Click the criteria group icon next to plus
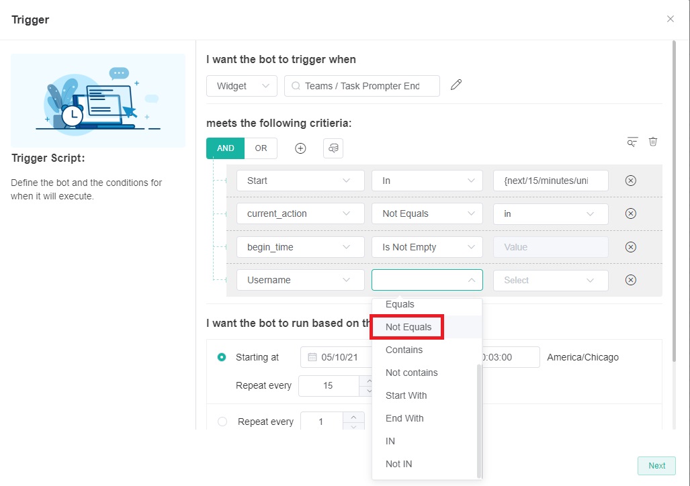The image size is (690, 486). click(333, 148)
